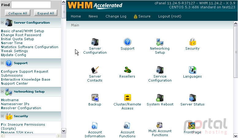Open the Account Functions icon
The height and width of the screenshot is (138, 238).
pyautogui.click(x=127, y=126)
